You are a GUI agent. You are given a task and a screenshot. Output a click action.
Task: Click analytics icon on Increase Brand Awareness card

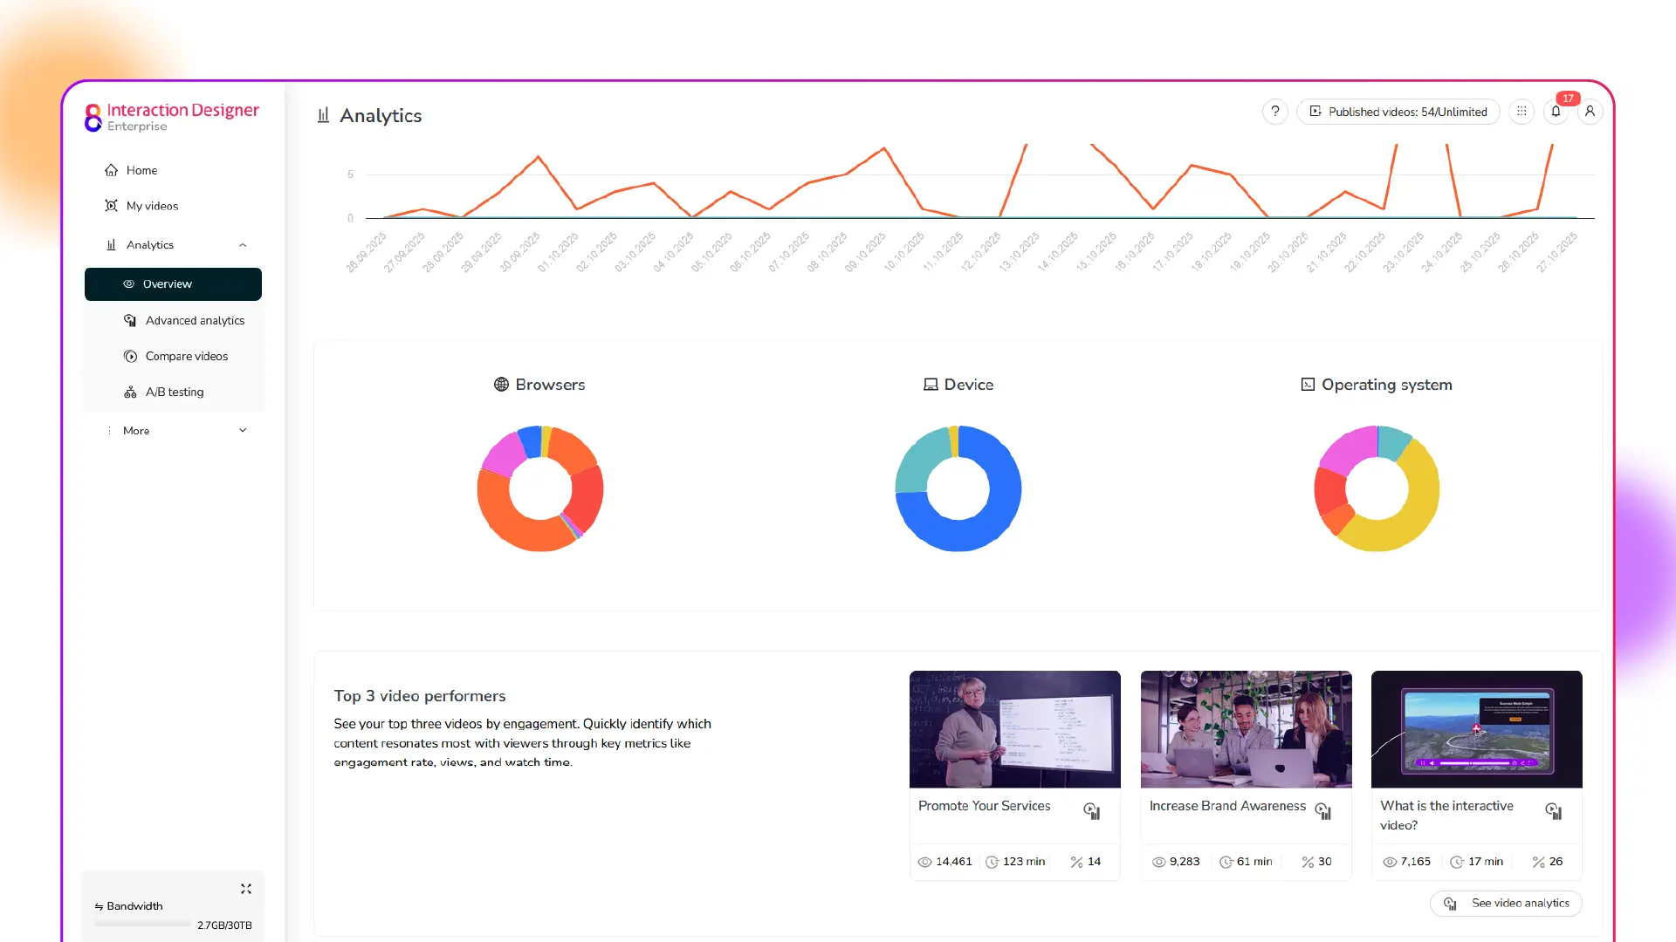[x=1323, y=811]
